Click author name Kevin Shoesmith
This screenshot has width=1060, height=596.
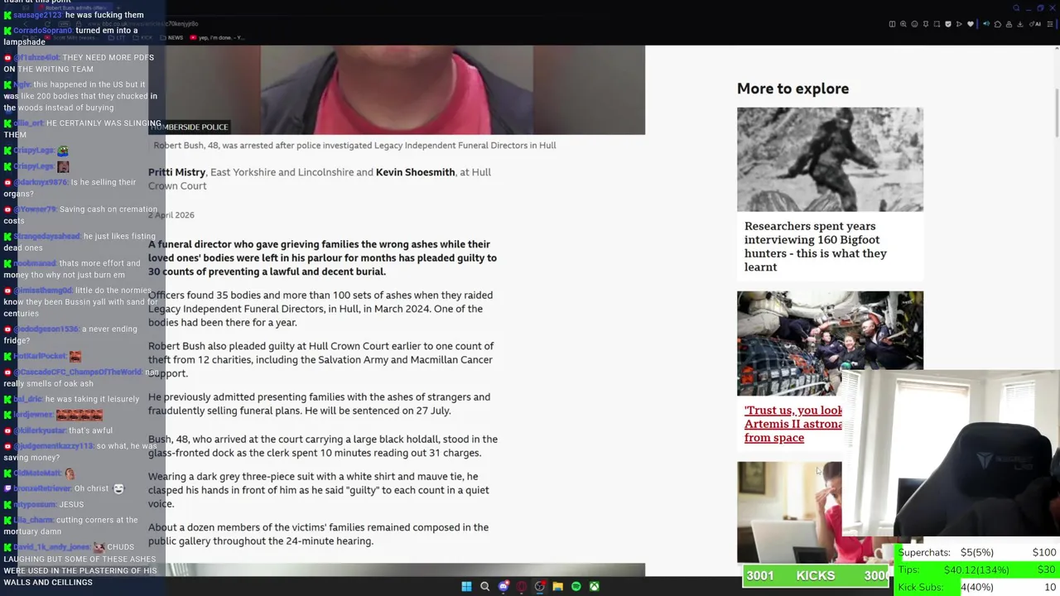[x=415, y=172]
